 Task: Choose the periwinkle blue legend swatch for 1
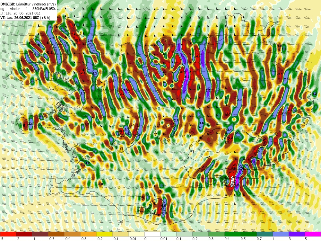pos(281,234)
